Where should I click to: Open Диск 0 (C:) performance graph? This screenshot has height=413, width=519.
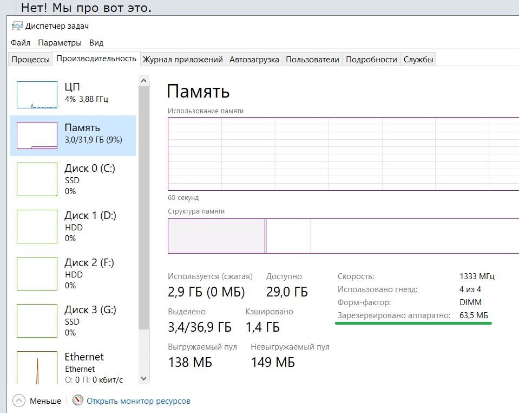click(x=37, y=179)
